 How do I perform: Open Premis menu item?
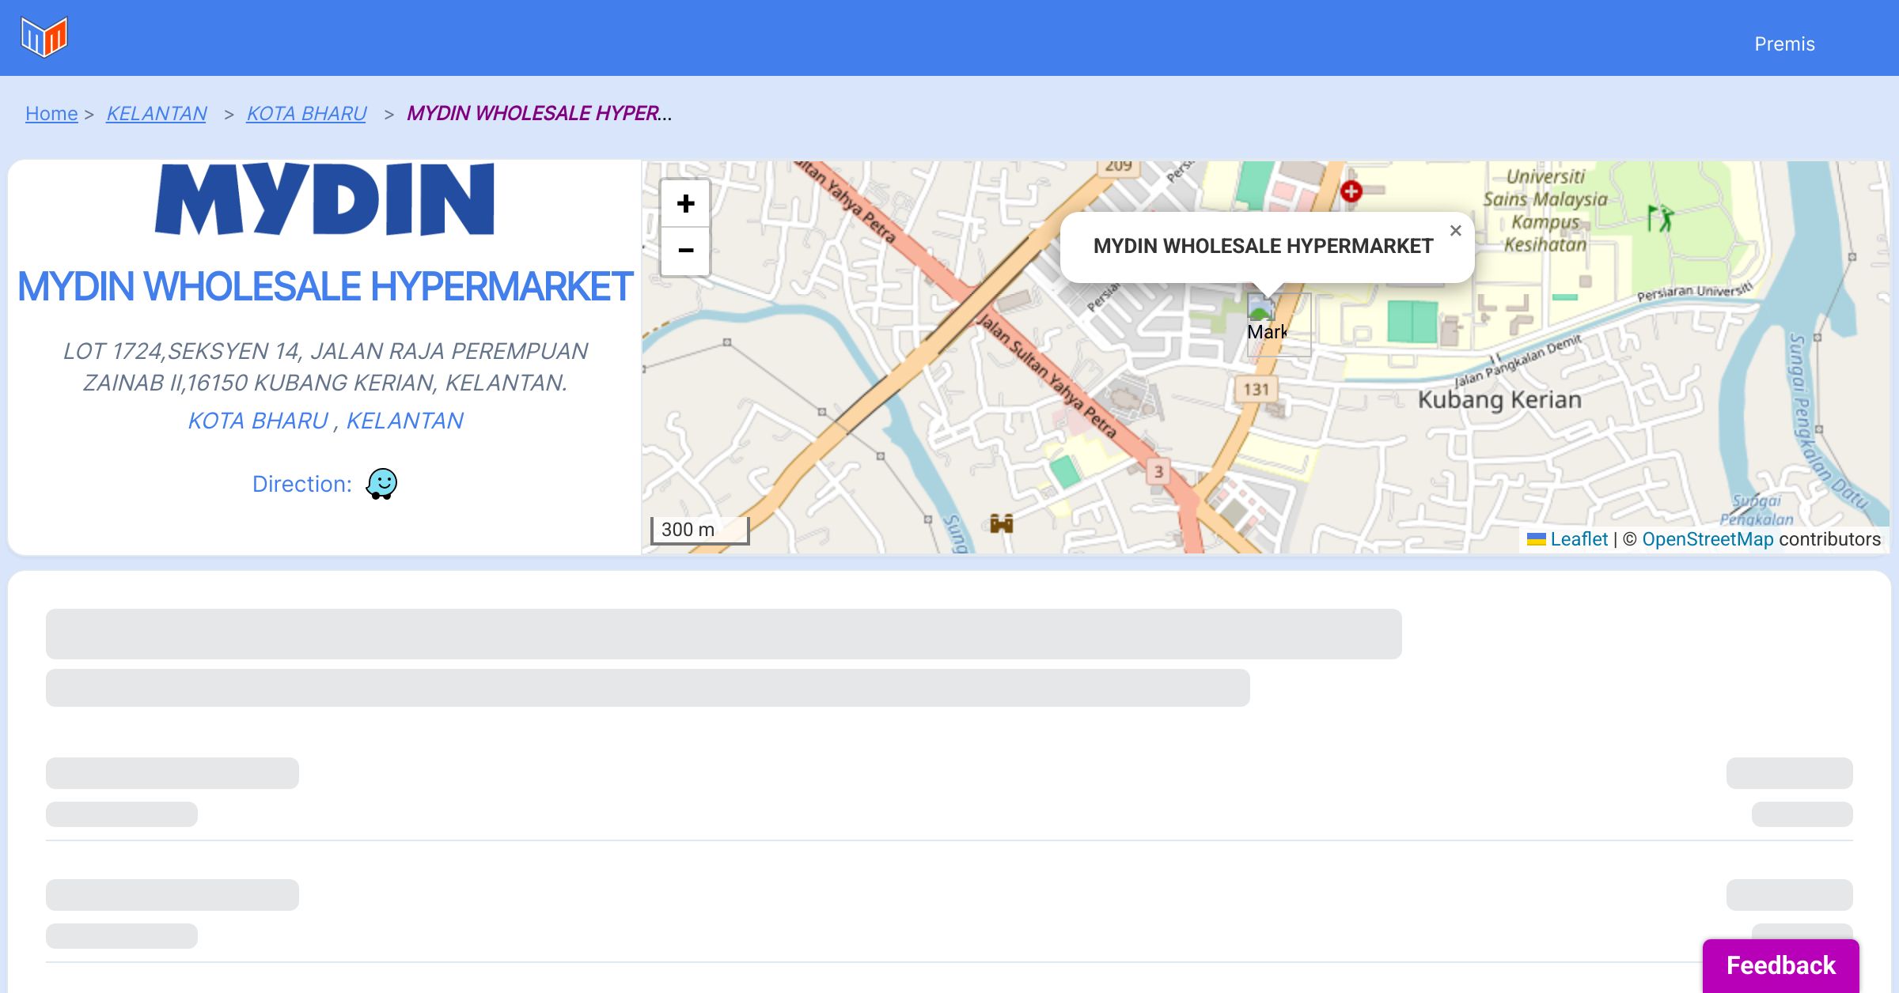[x=1784, y=44]
